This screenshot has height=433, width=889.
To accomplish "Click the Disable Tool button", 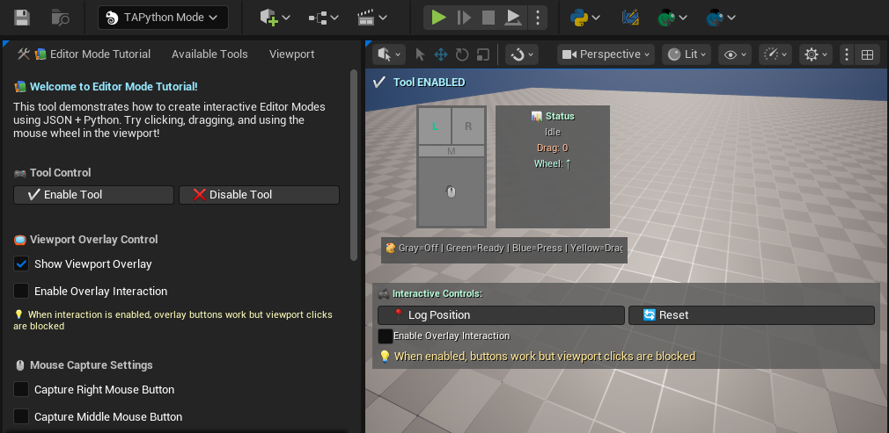I will pyautogui.click(x=259, y=195).
